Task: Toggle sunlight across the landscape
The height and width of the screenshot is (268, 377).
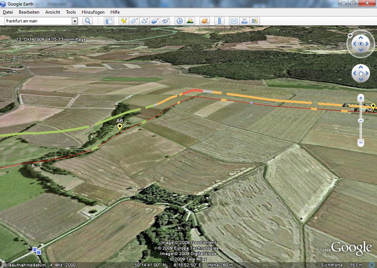Action: (190, 21)
